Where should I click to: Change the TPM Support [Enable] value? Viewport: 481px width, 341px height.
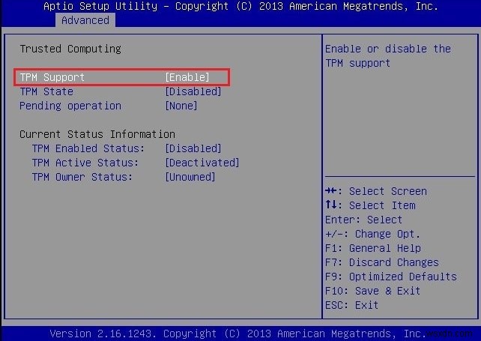187,77
